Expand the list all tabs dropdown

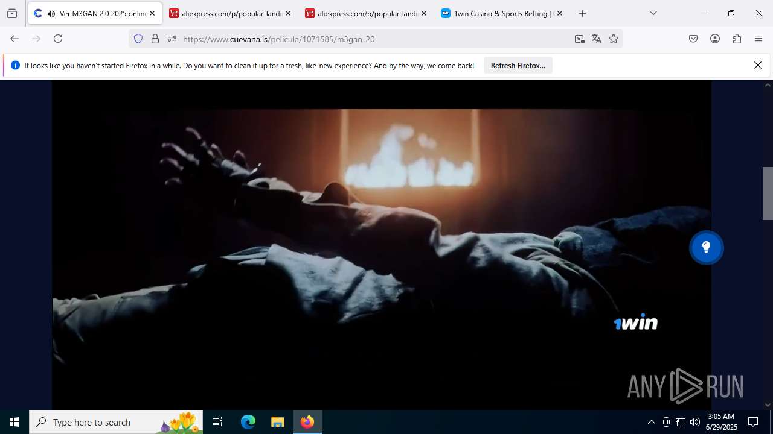[x=653, y=13]
